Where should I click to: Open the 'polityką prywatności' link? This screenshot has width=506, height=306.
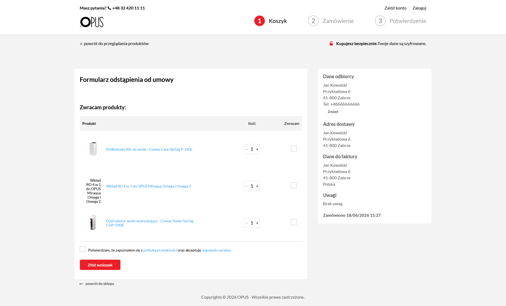(x=160, y=250)
